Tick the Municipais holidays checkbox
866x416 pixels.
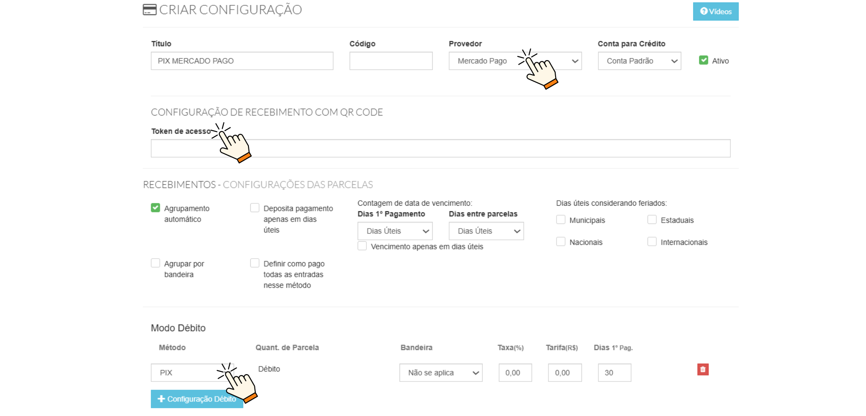pyautogui.click(x=561, y=220)
